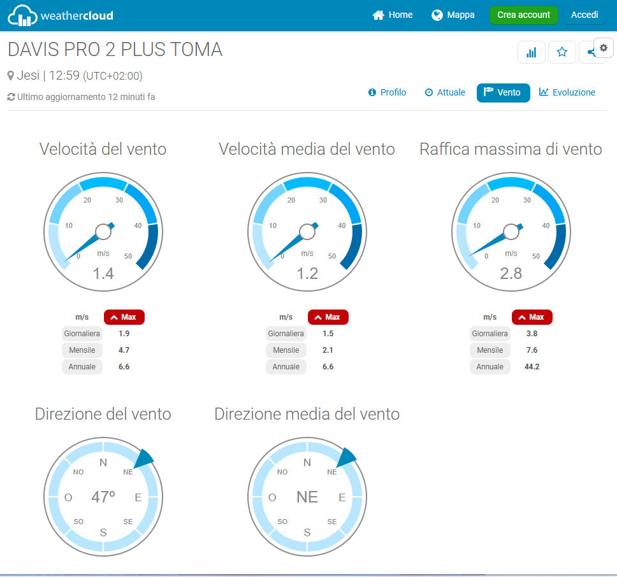Open the Home page link
617x577 pixels.
(x=392, y=15)
